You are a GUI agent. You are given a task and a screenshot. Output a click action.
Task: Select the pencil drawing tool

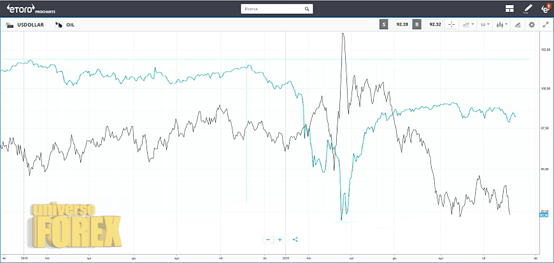pos(527,9)
